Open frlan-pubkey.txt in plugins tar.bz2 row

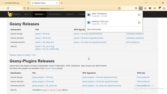(x=143, y=81)
